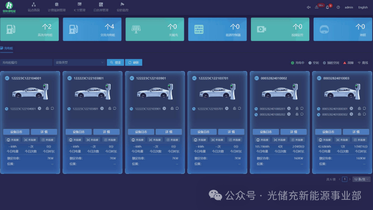This screenshot has height=210, width=373.
Task: Expand the device type dropdown
Action: pos(79,63)
